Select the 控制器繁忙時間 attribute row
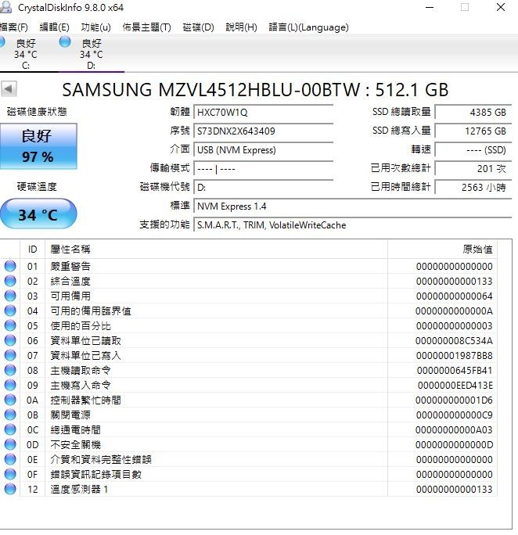 (x=86, y=400)
